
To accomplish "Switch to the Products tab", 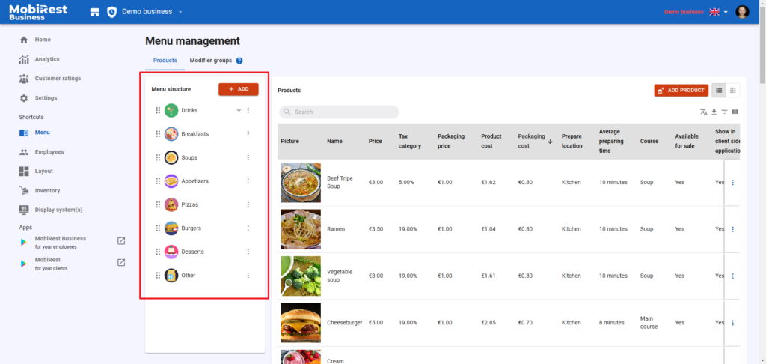I will (x=165, y=60).
